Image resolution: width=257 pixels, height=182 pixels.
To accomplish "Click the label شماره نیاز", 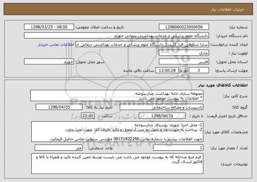I will click(x=238, y=27).
